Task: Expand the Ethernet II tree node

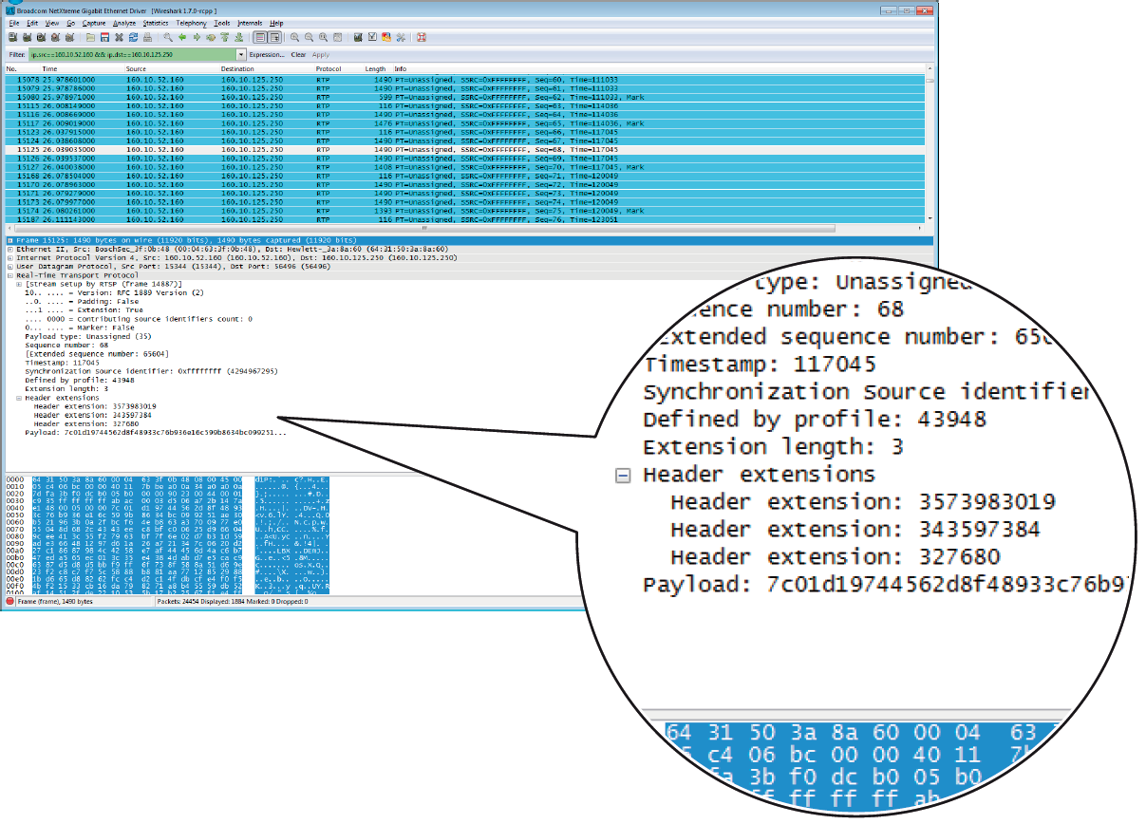Action: pyautogui.click(x=9, y=250)
